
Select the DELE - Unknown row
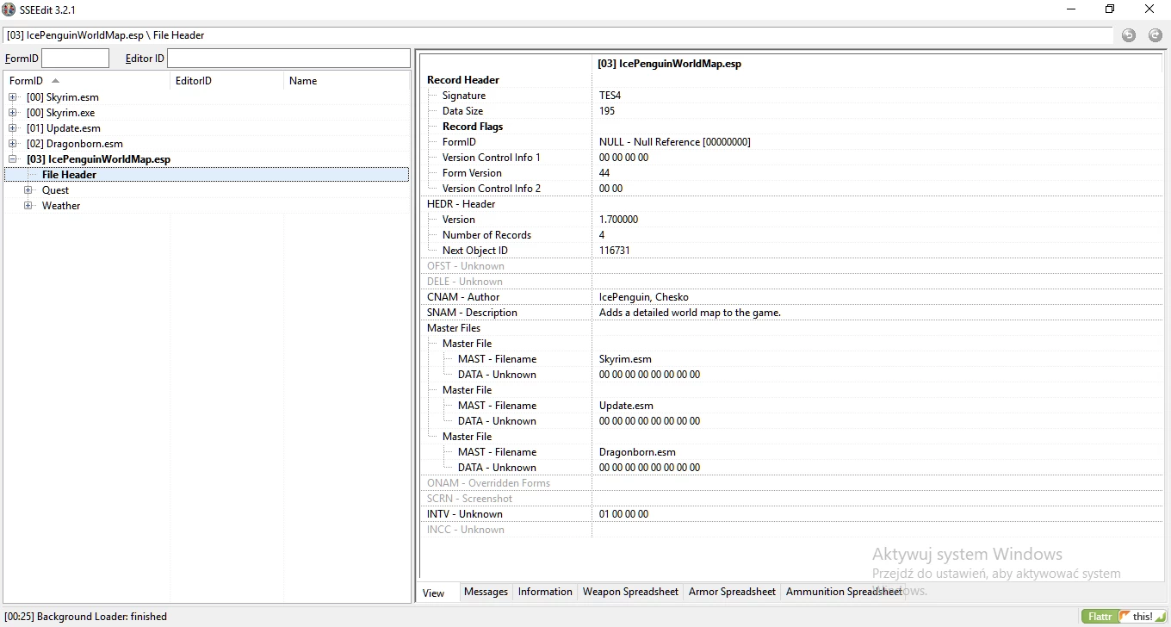point(790,282)
